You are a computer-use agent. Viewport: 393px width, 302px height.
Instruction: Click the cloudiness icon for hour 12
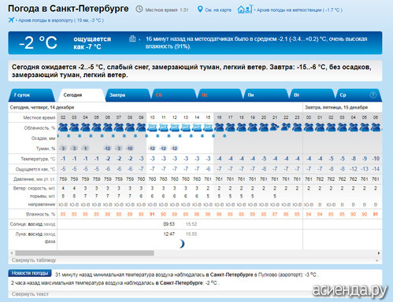pos(175,127)
